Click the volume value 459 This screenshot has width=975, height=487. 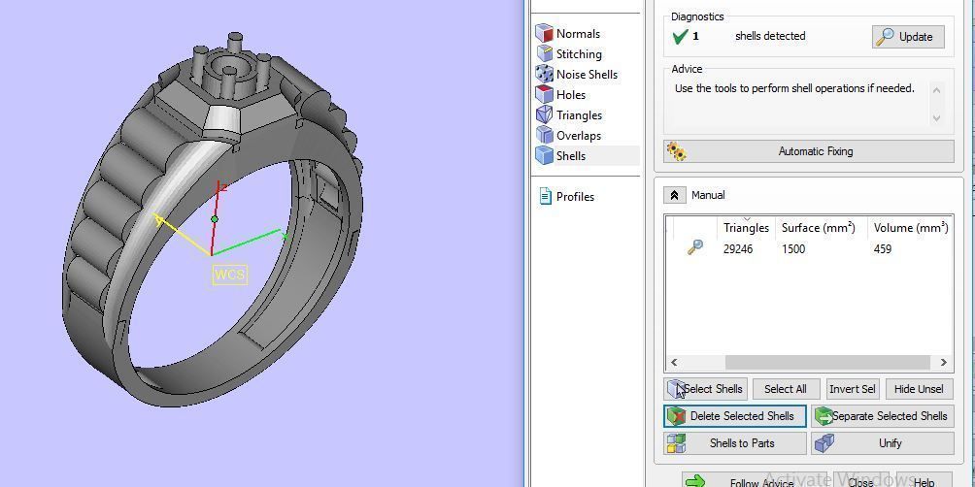pyautogui.click(x=883, y=249)
